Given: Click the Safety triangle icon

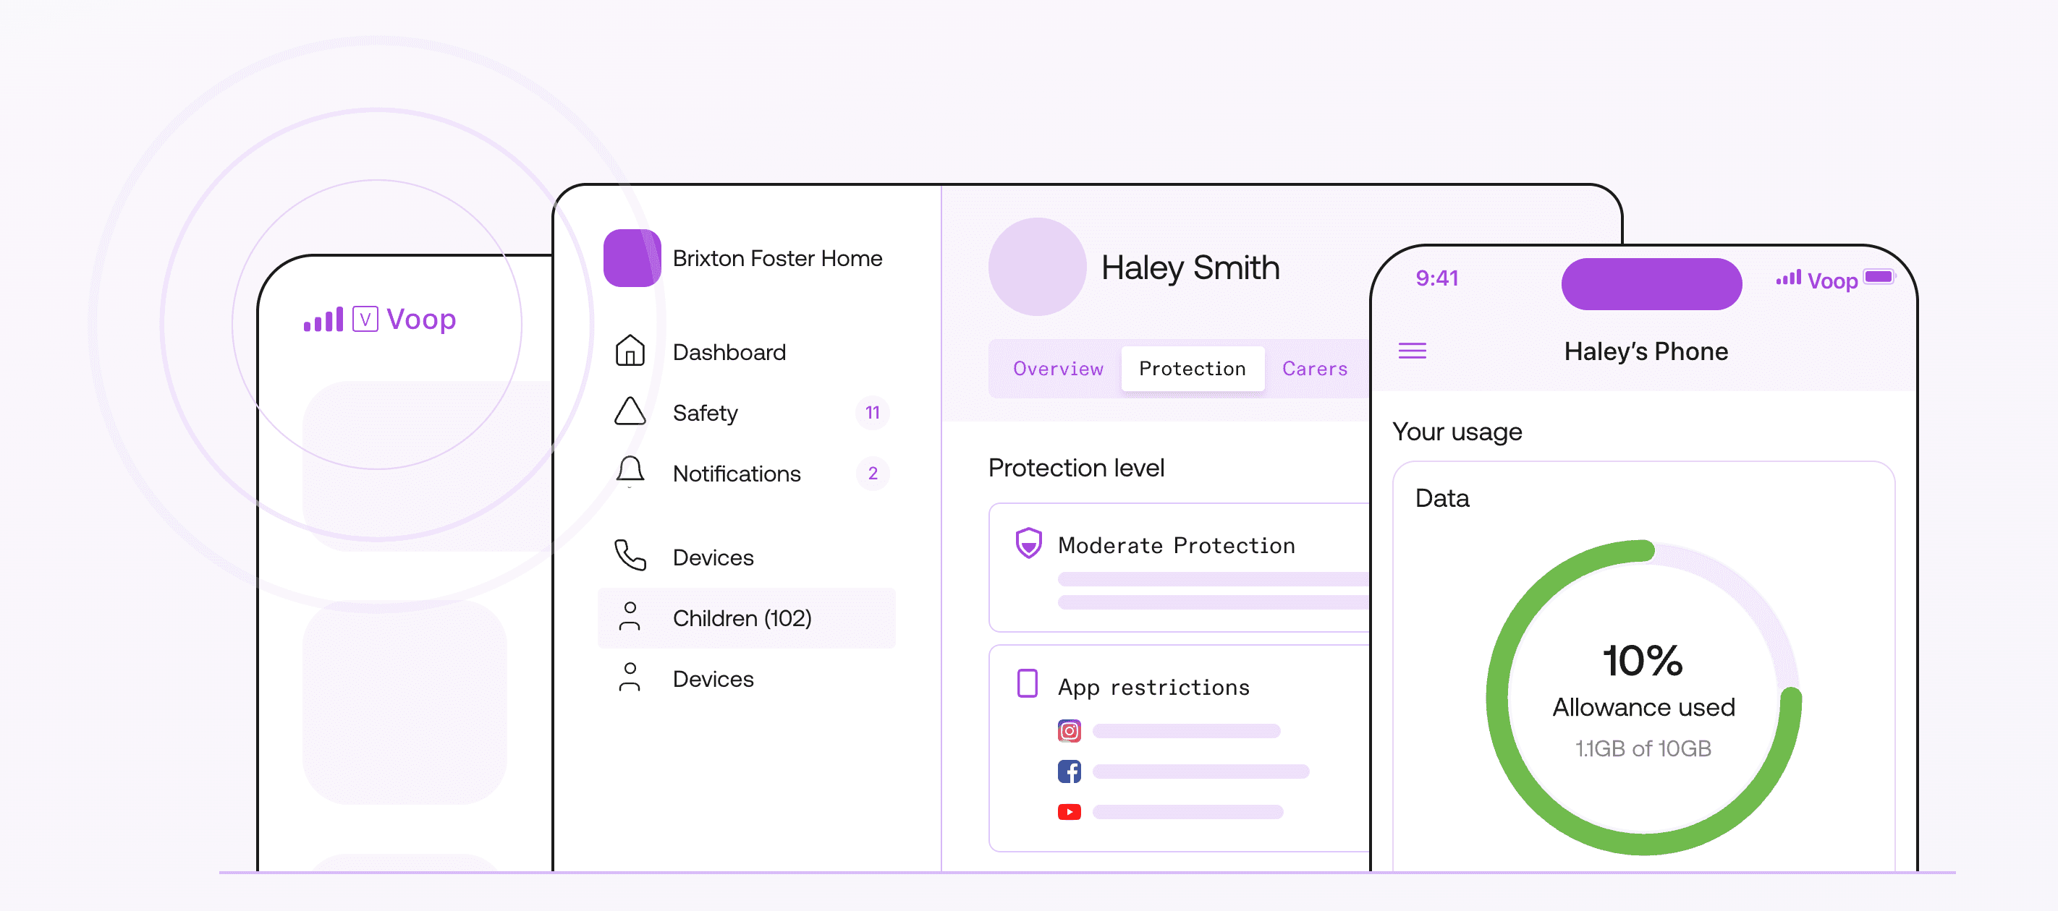Looking at the screenshot, I should pyautogui.click(x=630, y=412).
